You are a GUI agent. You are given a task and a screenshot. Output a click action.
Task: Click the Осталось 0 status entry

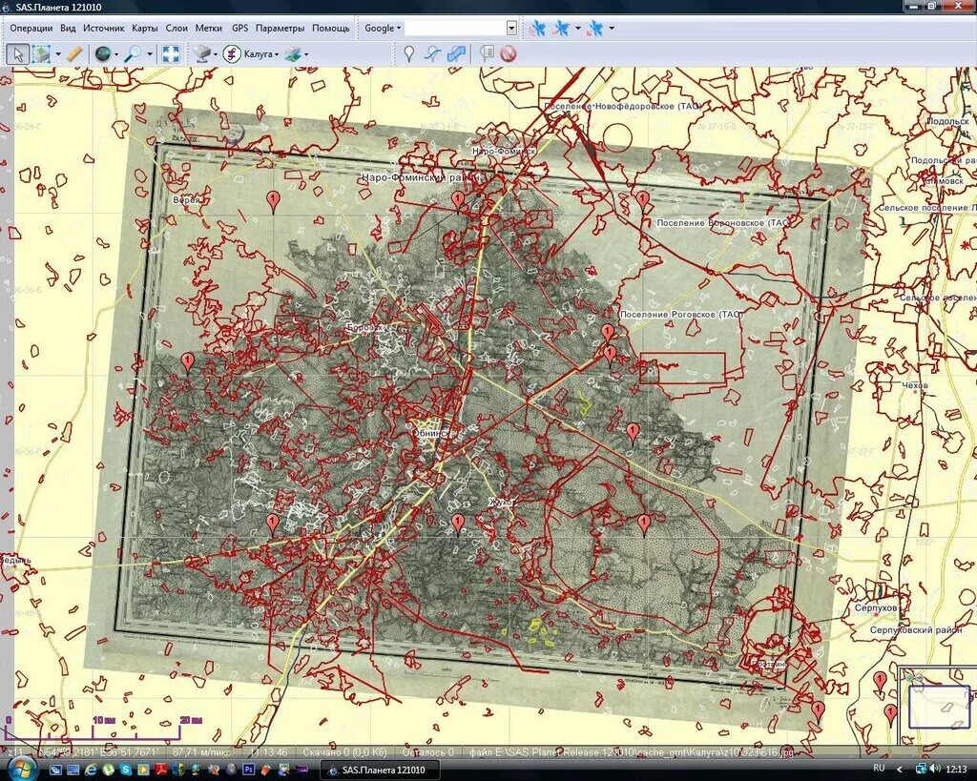pyautogui.click(x=427, y=752)
